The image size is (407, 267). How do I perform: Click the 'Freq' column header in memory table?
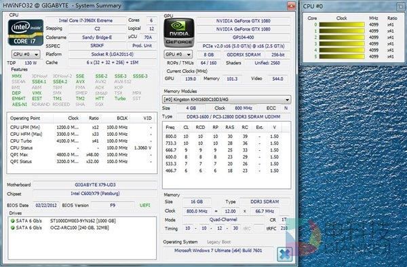click(x=170, y=128)
